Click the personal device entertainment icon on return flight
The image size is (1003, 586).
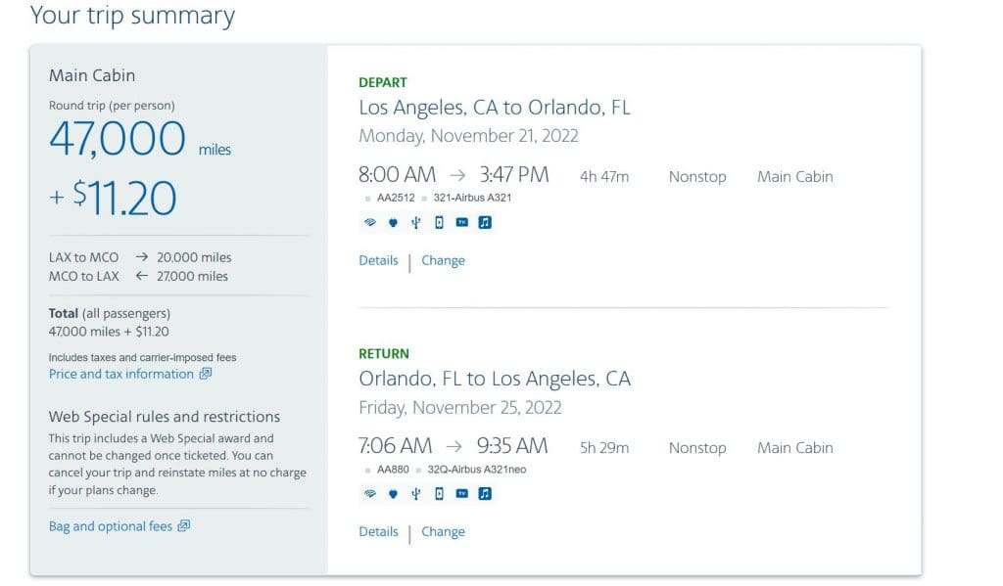click(x=439, y=493)
